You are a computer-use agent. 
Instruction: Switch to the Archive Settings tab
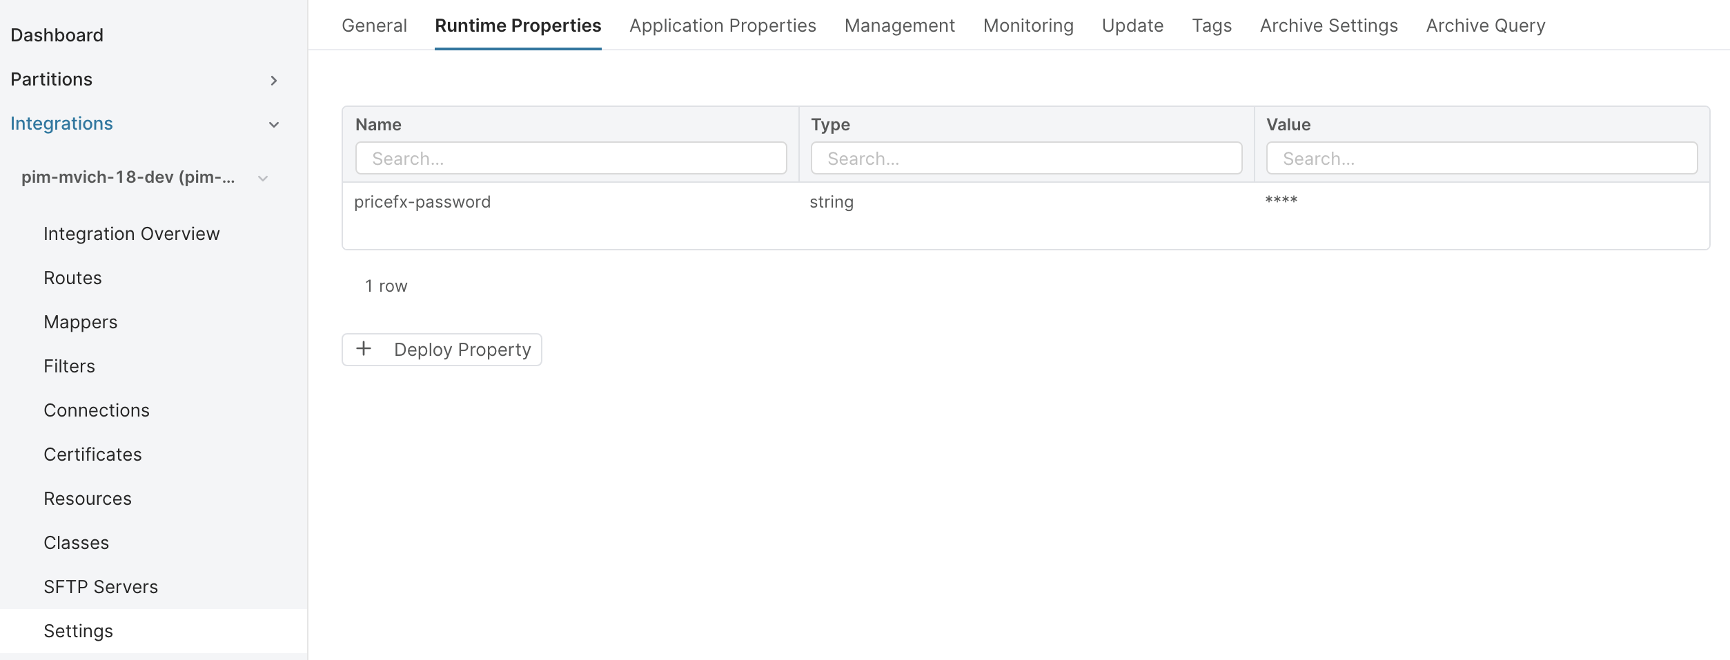pyautogui.click(x=1328, y=26)
